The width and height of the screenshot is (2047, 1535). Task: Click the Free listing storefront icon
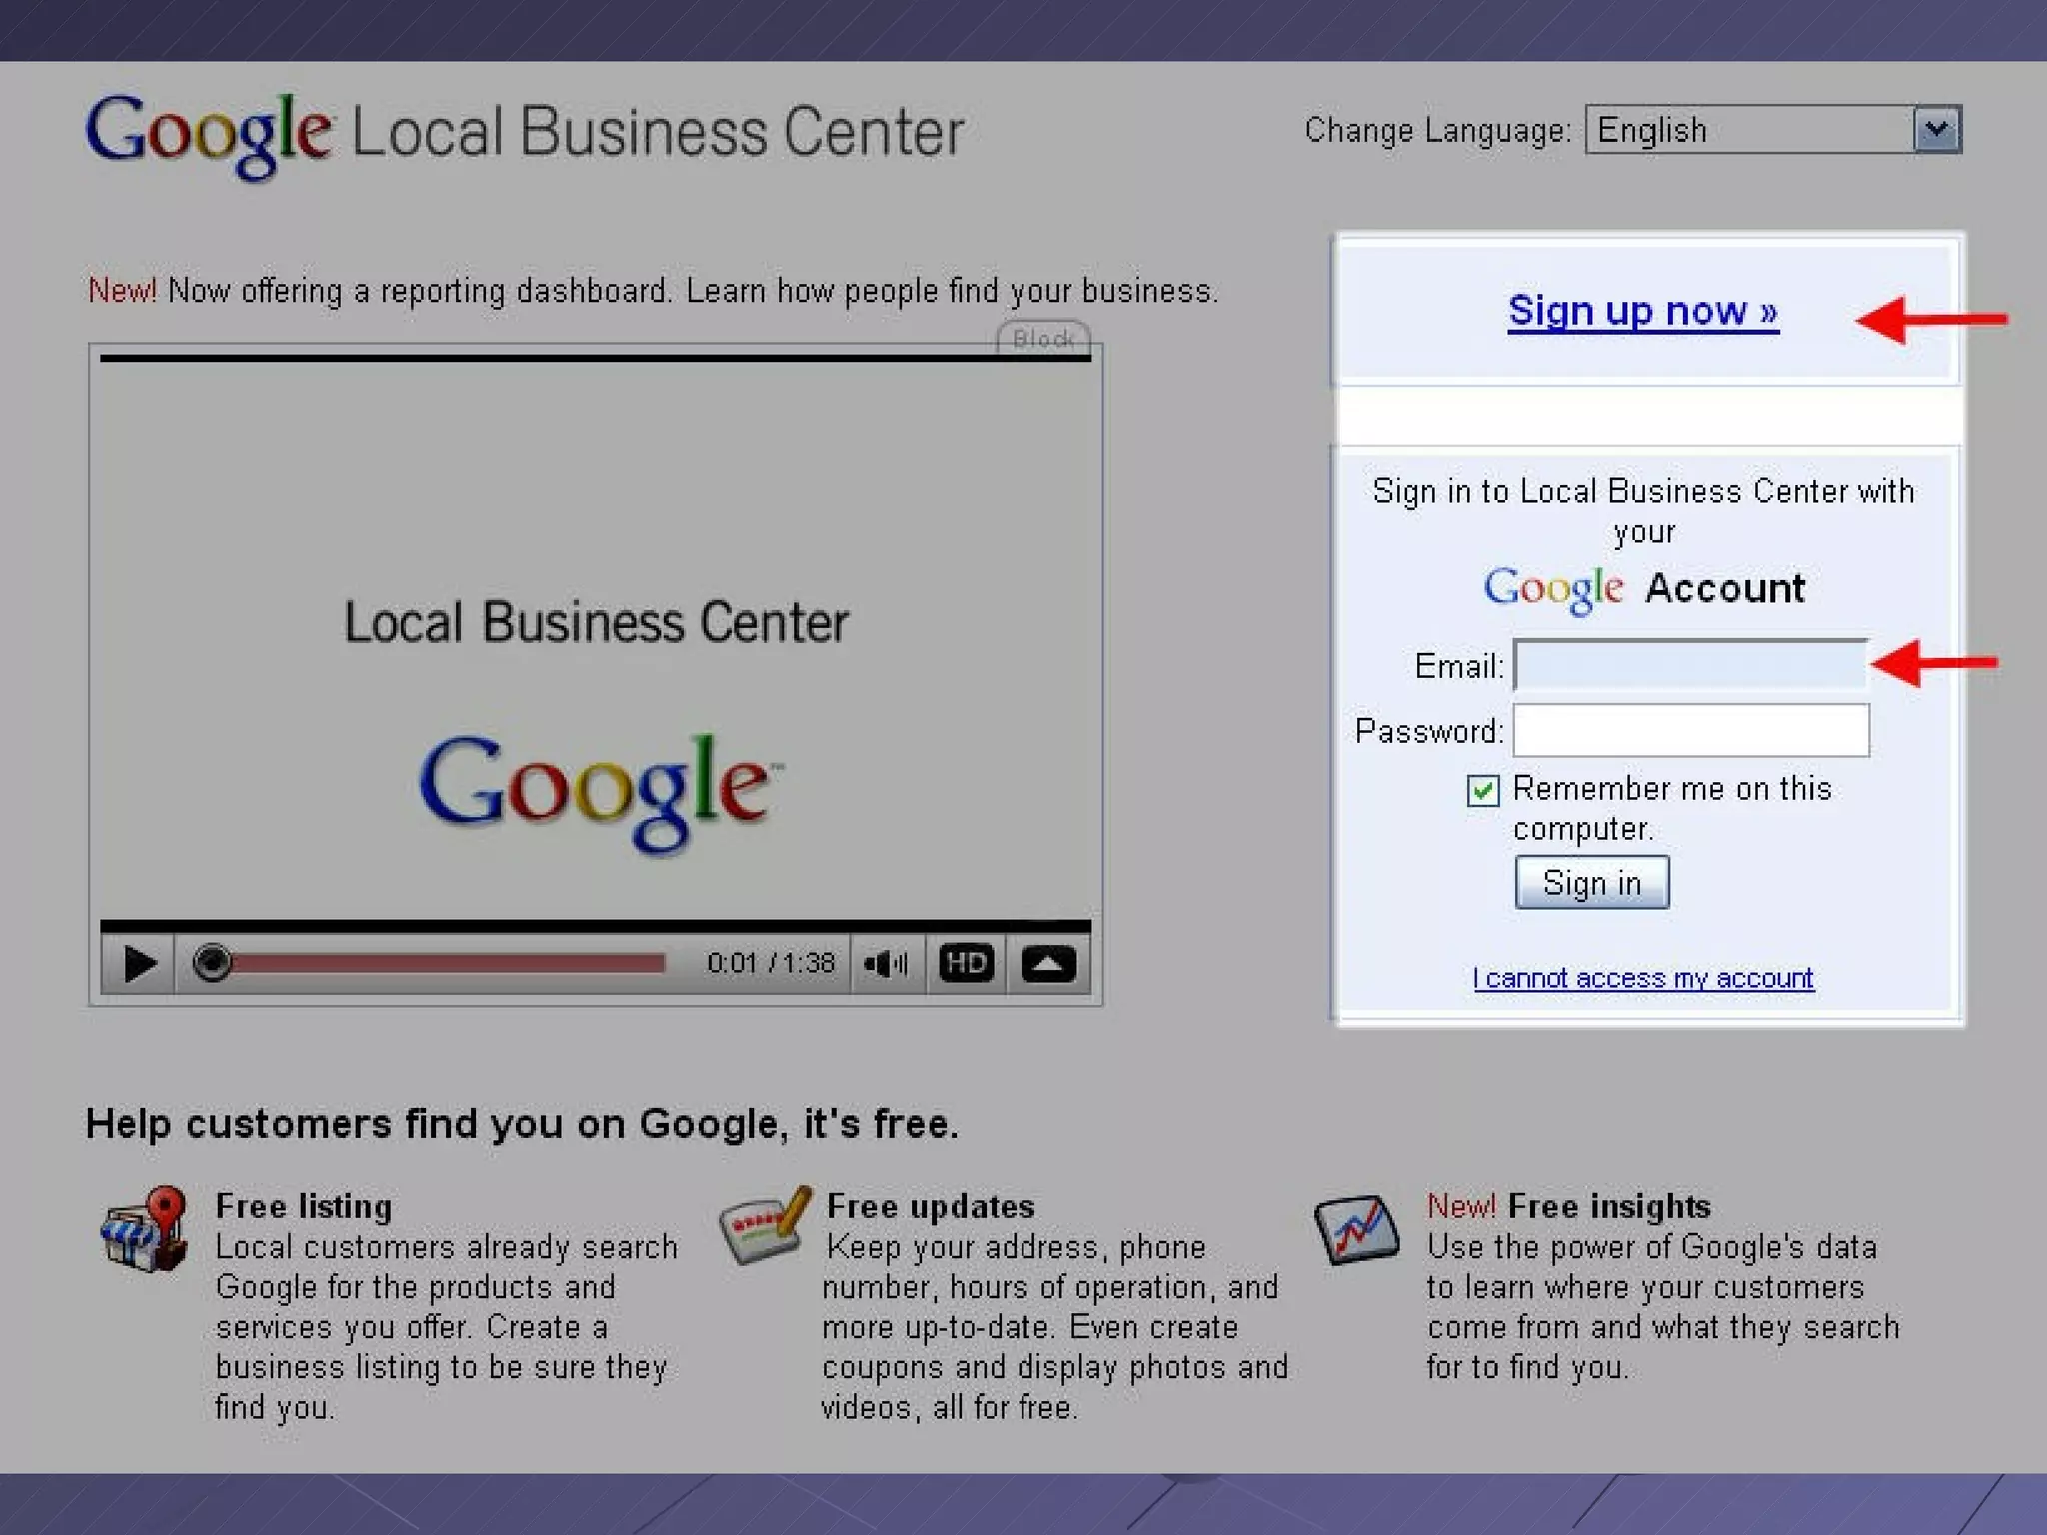[146, 1229]
